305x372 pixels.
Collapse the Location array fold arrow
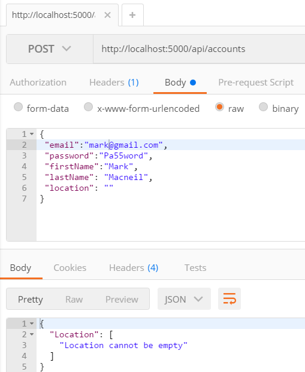pyautogui.click(x=32, y=334)
